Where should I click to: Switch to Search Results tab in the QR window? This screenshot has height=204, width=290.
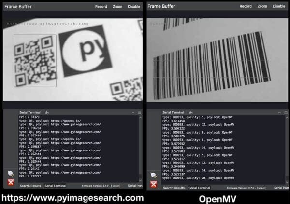pyautogui.click(x=30, y=186)
